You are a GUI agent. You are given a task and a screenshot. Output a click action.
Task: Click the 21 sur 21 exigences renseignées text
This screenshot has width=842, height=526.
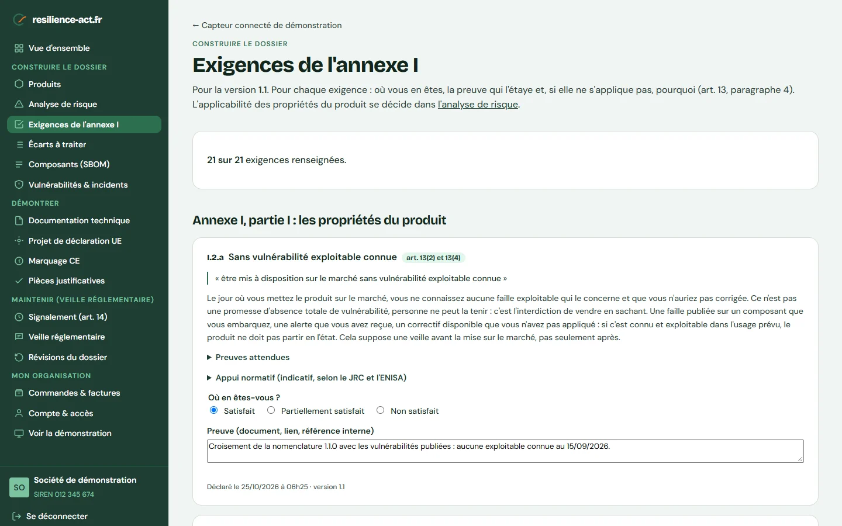tap(277, 160)
